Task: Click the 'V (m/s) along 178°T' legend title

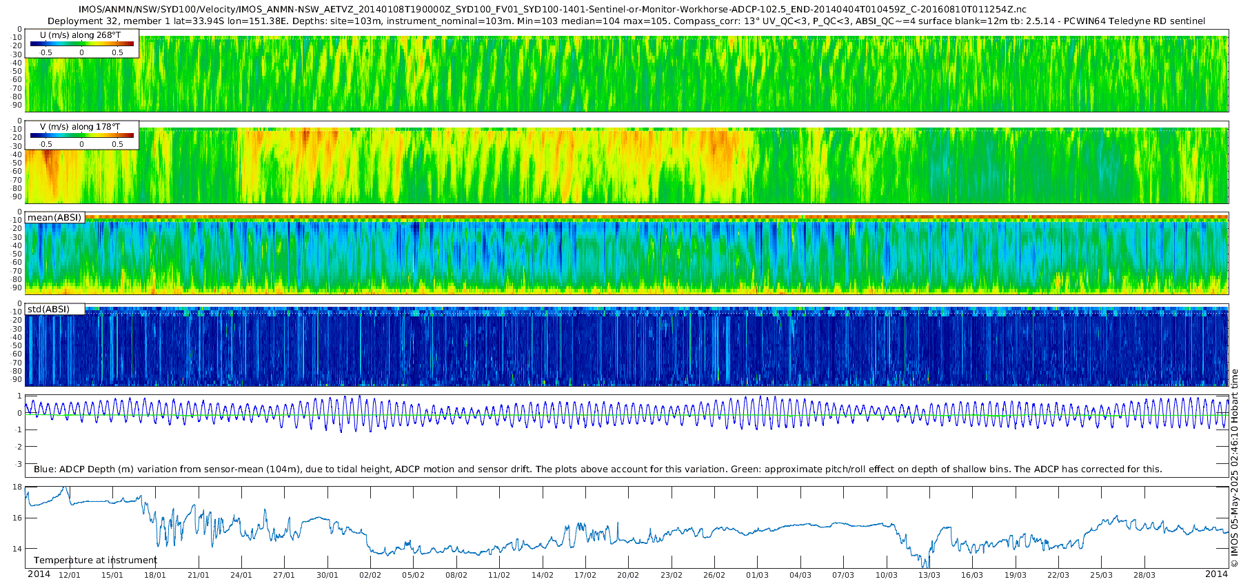Action: coord(80,127)
